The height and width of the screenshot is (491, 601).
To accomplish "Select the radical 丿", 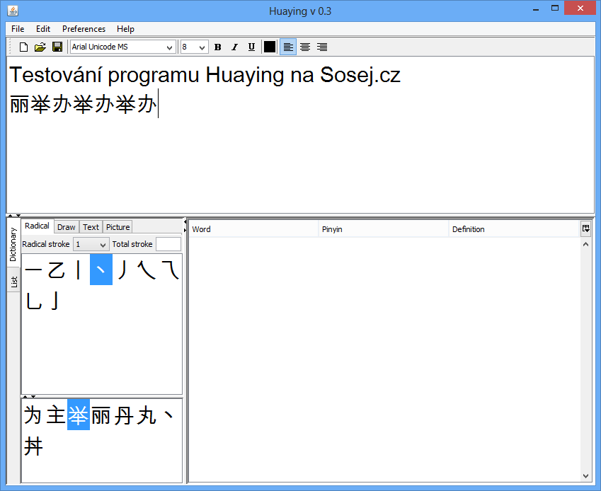I will (123, 270).
